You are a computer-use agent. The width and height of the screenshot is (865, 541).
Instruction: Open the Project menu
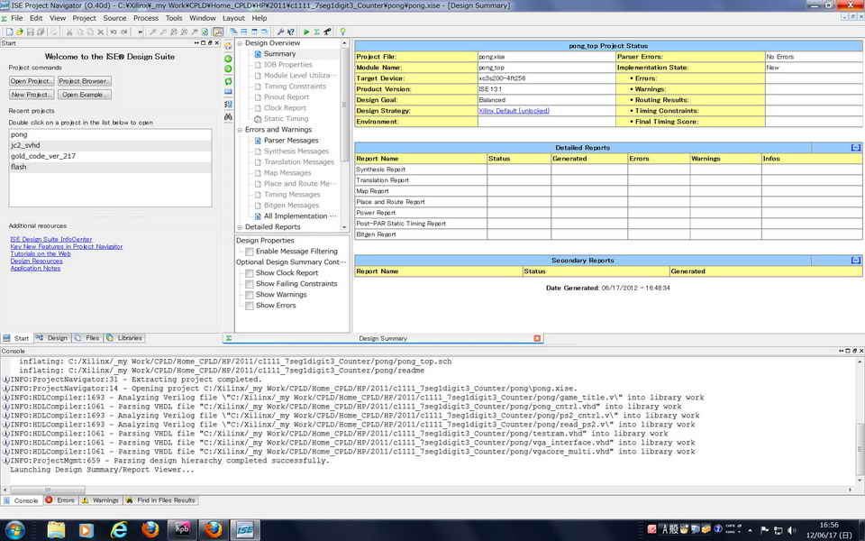(x=85, y=18)
